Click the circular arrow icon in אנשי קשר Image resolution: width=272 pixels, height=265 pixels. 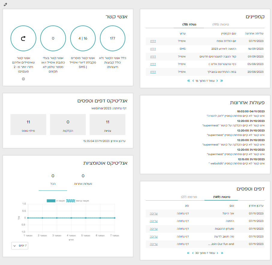(x=23, y=38)
